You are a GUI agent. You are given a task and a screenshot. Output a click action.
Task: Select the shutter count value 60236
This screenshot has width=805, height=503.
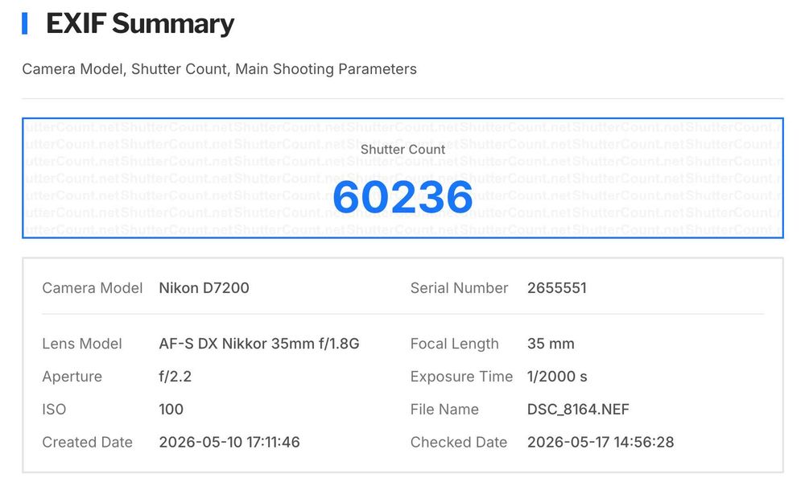[402, 196]
